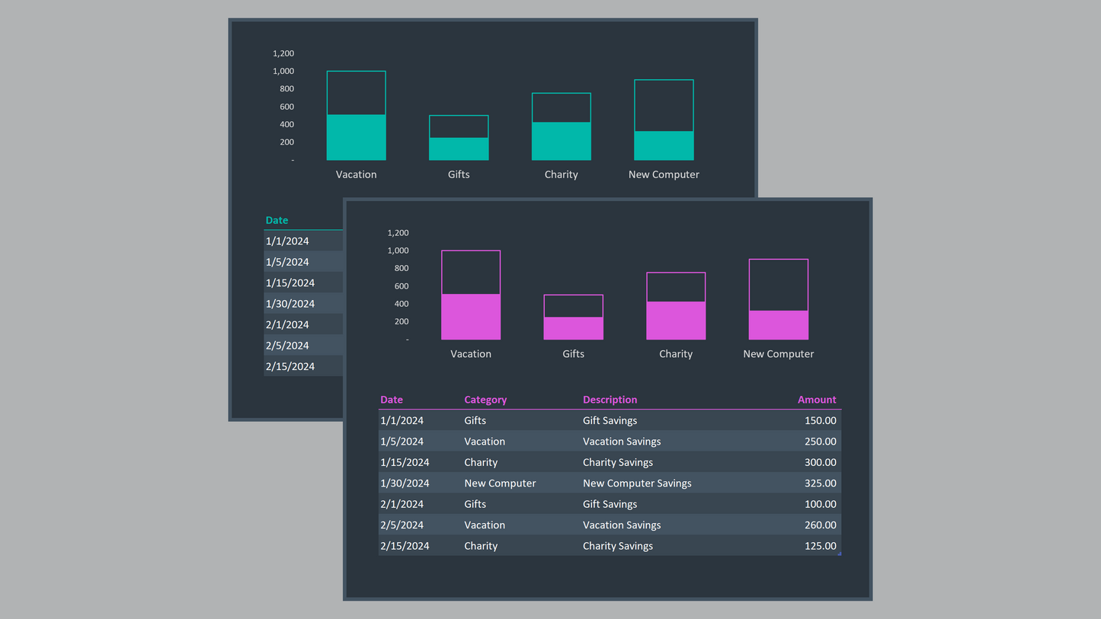Click the New Computer cell in Category column
The image size is (1101, 619).
[500, 483]
